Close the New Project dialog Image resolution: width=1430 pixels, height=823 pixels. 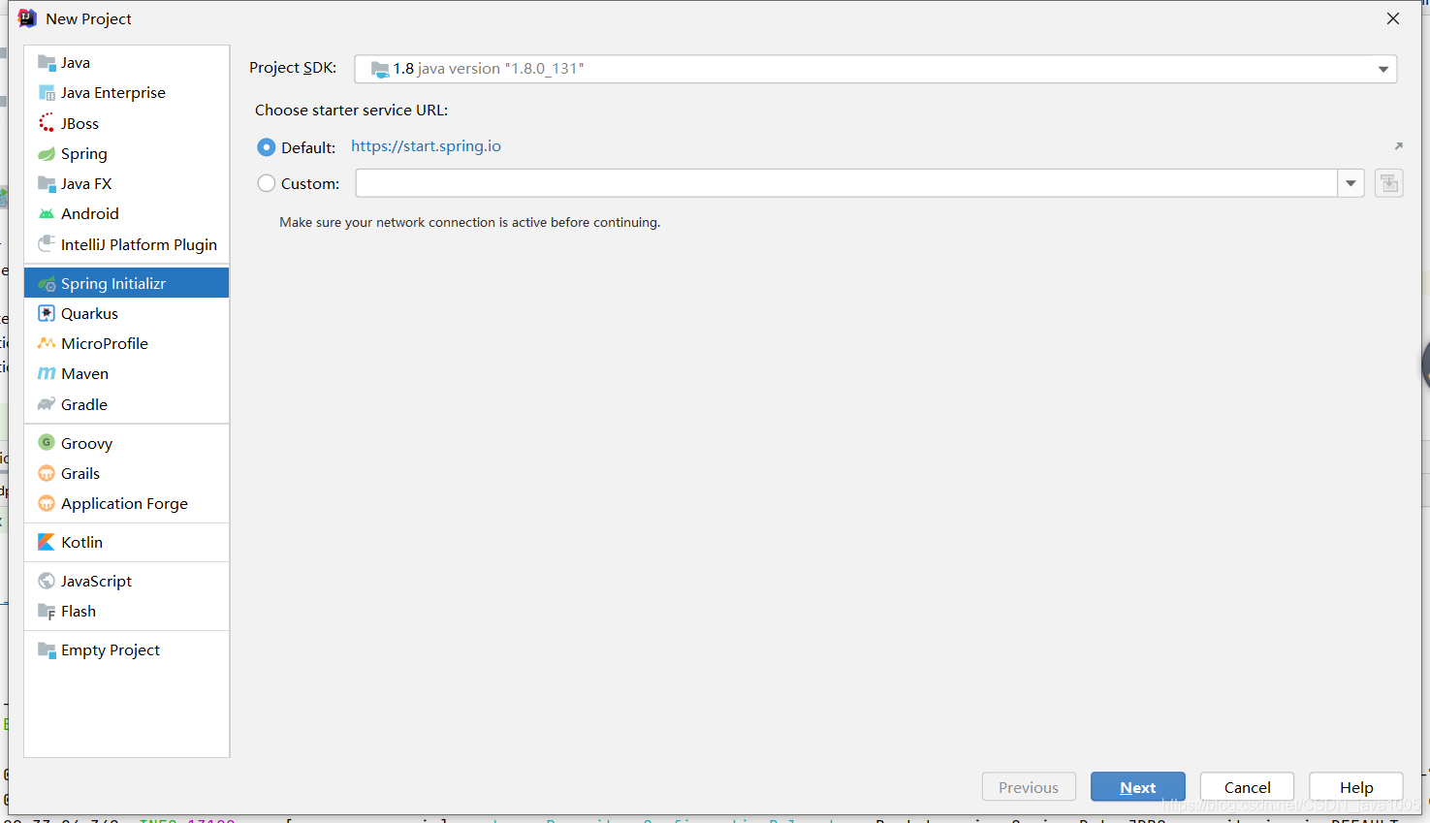[1393, 18]
